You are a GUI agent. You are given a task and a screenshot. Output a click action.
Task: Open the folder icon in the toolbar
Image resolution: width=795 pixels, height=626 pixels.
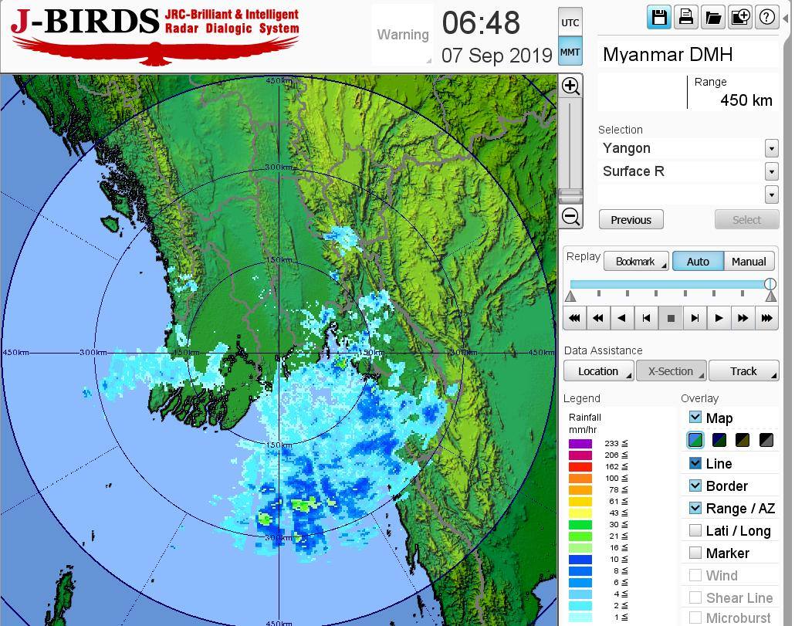(x=713, y=17)
